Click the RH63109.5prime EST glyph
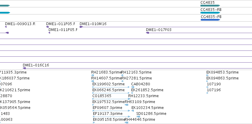This screenshot has width=252, height=124. point(126,105)
